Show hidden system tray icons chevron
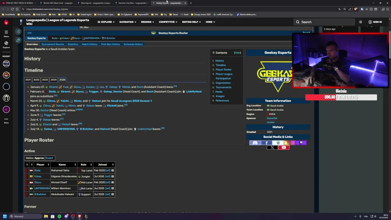This screenshot has width=391, height=220. (x=355, y=216)
